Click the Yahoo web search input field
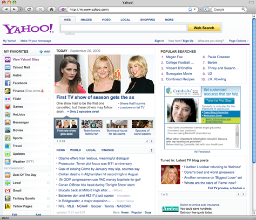The width and height of the screenshot is (256, 220). pyautogui.click(x=124, y=27)
